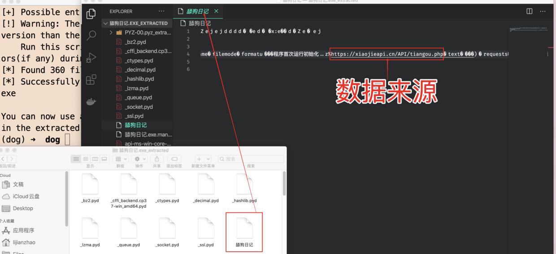Switch Finder to list view
Screen dimensions: 556x254
click(86, 159)
